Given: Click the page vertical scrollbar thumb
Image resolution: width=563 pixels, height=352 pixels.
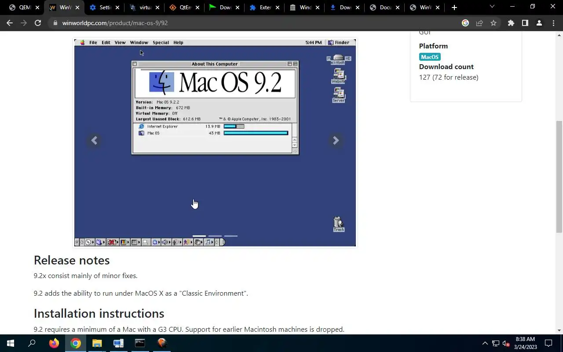Looking at the screenshot, I should coord(559,177).
